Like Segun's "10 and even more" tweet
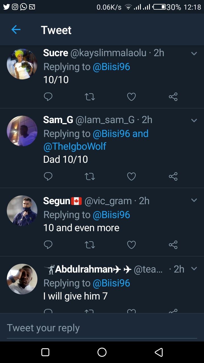The width and height of the screenshot is (204, 363). pos(131,244)
